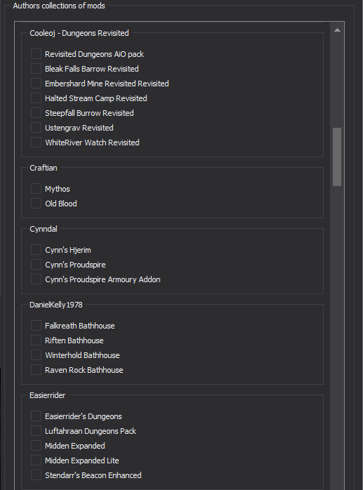Toggle Falkreath Bathhouse option
The height and width of the screenshot is (490, 363).
pos(36,325)
